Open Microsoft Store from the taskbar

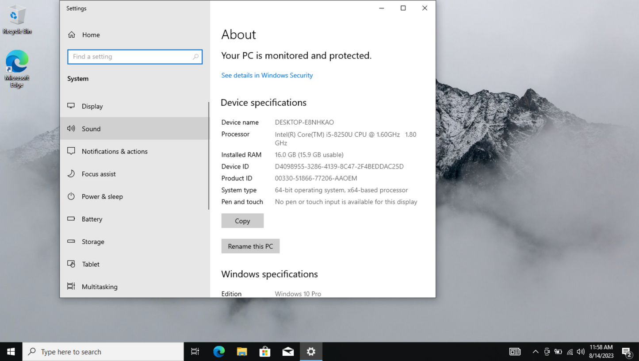(x=265, y=352)
